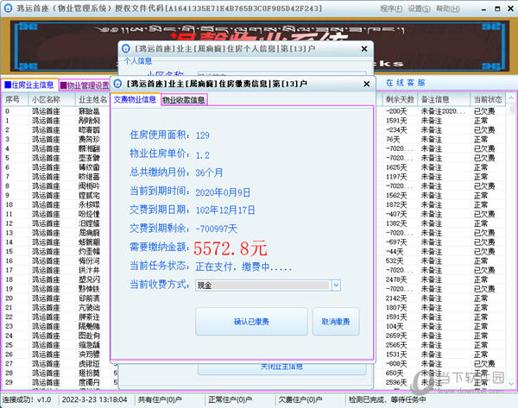Select row 29 in owner list

[x=56, y=383]
